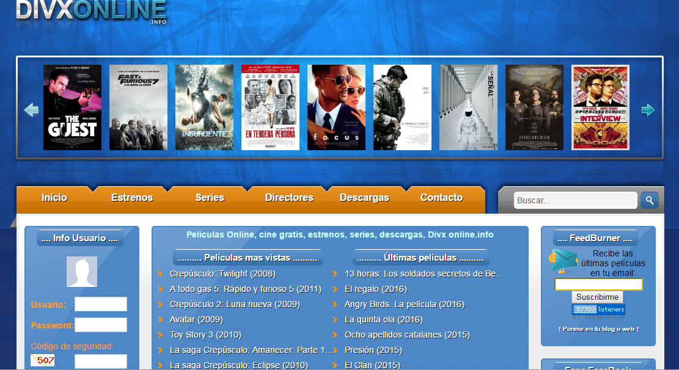Open El regalo (2016) link
Viewport: 679px width, 370px height.
(376, 289)
